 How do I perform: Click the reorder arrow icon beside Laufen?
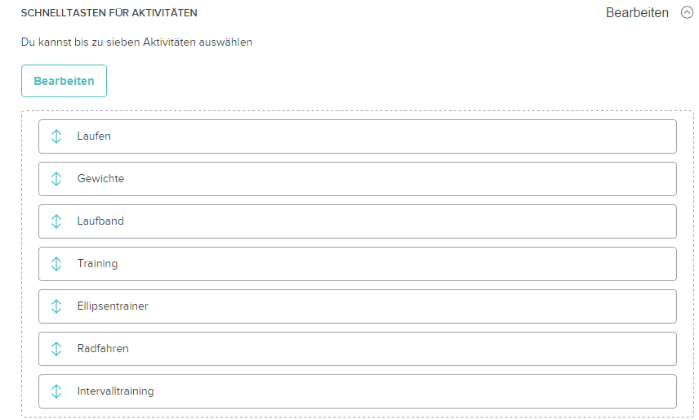tap(56, 136)
